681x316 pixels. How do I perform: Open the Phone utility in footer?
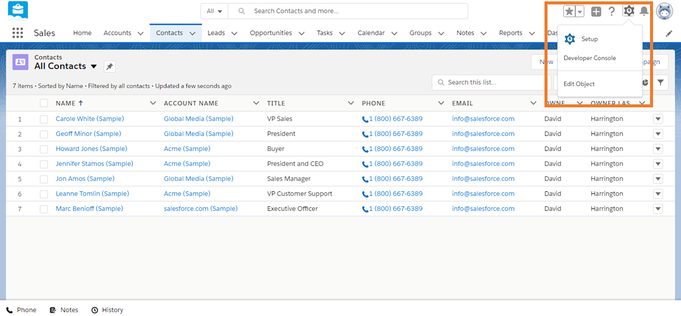[x=21, y=310]
